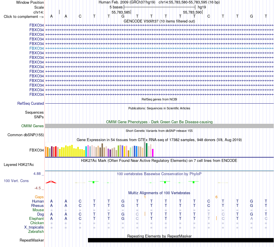Open the RefSeq Curated track label

click(30, 103)
